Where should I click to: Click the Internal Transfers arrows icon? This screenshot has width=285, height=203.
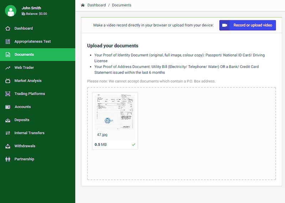[8, 133]
